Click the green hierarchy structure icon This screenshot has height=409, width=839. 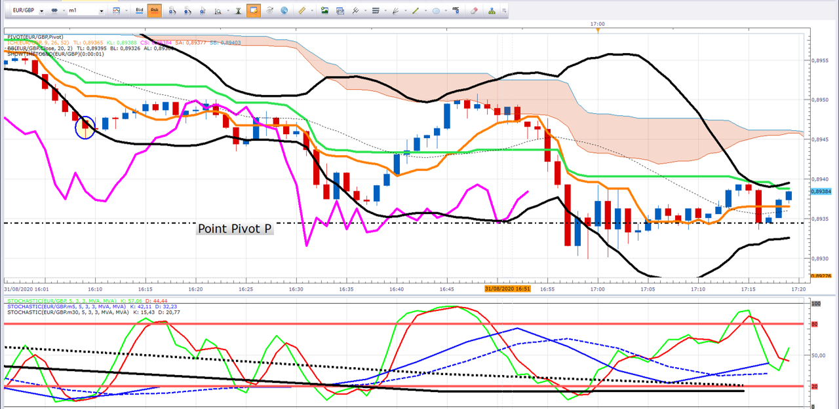click(492, 10)
